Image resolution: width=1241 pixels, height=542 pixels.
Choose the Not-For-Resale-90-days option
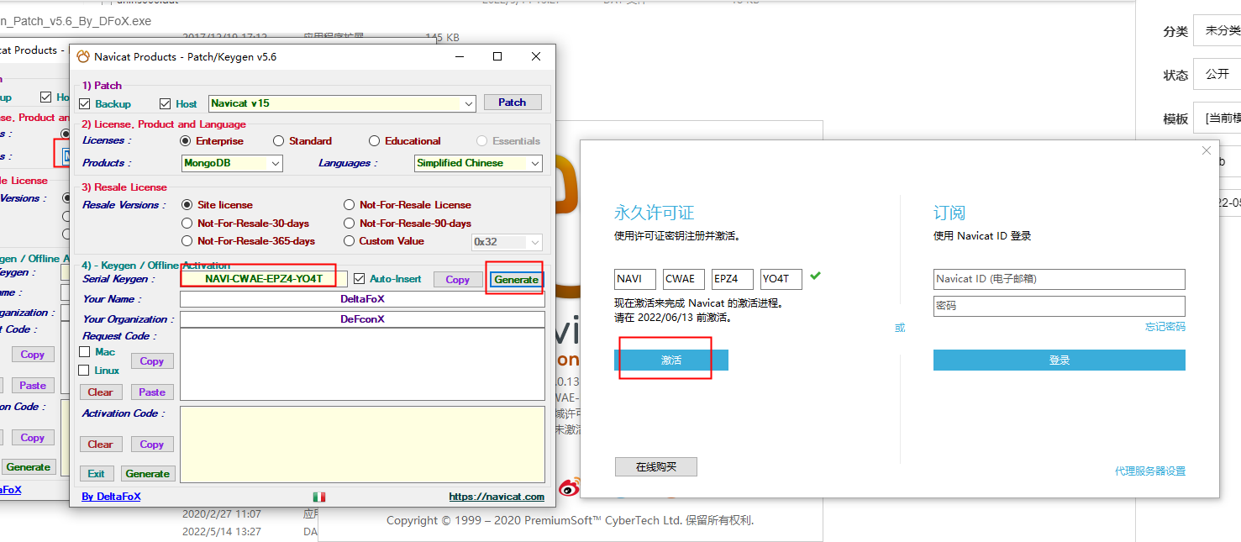pos(350,224)
